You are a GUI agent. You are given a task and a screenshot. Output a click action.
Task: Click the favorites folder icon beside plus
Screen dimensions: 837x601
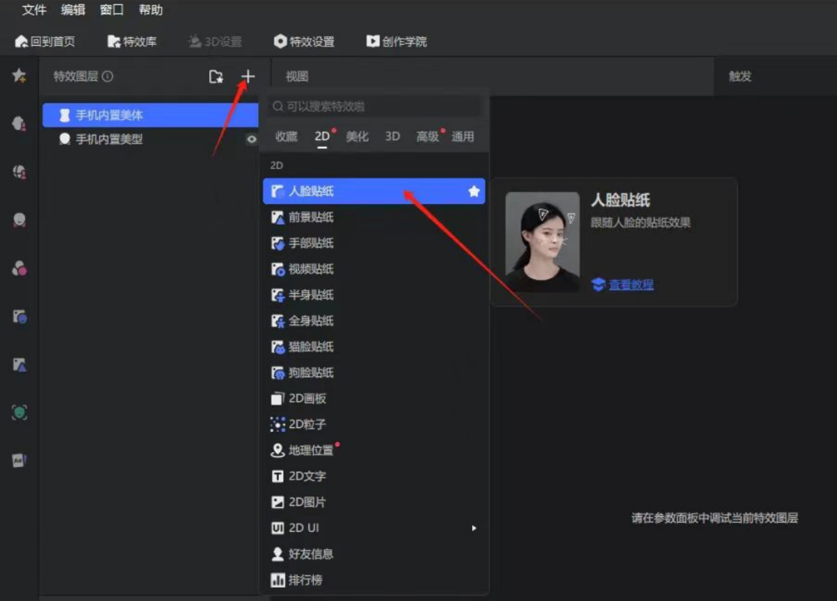216,76
